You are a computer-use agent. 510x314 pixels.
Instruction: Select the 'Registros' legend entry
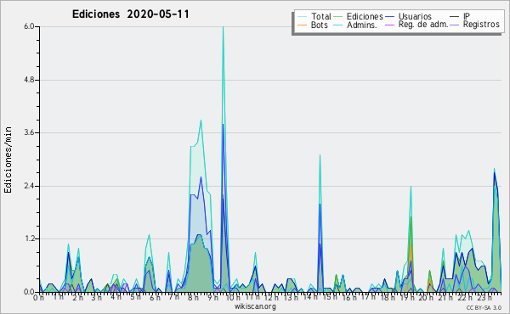click(474, 25)
